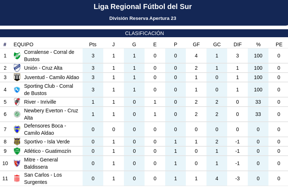Click the Defensores Boca blue-yellow crest
Viewport: 288px width, 190px height.
point(17,129)
